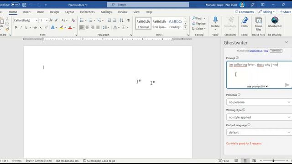Open Select options menu

(x=199, y=29)
